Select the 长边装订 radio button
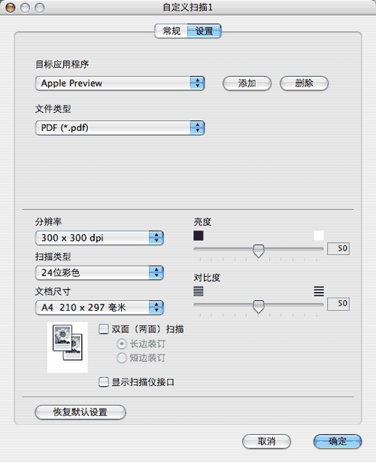 [x=121, y=344]
